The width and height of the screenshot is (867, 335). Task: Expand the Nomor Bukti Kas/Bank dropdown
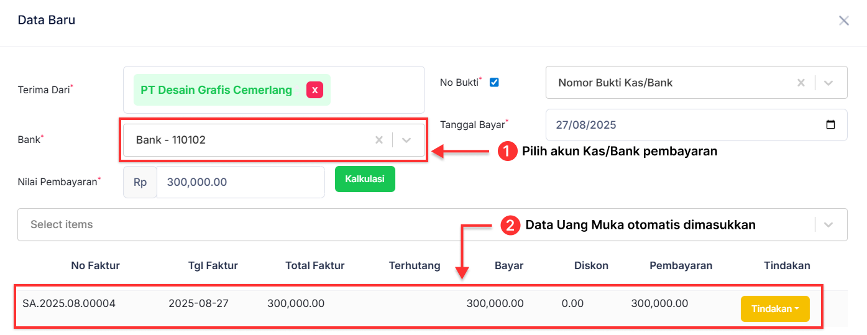point(828,83)
